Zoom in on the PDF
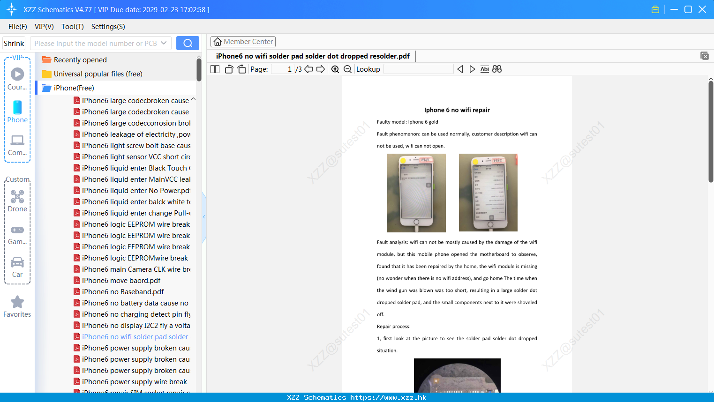The width and height of the screenshot is (714, 402). (x=335, y=69)
